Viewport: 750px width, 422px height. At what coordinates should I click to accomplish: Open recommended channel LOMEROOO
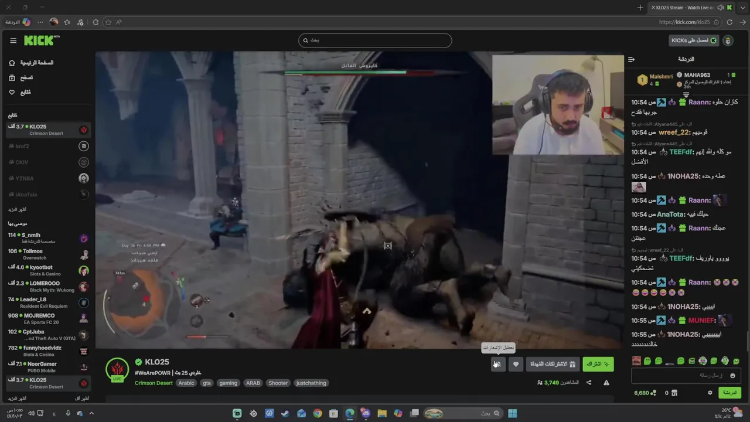pos(49,287)
